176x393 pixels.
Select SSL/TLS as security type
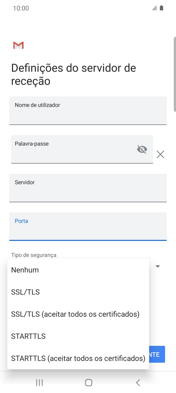pyautogui.click(x=25, y=292)
